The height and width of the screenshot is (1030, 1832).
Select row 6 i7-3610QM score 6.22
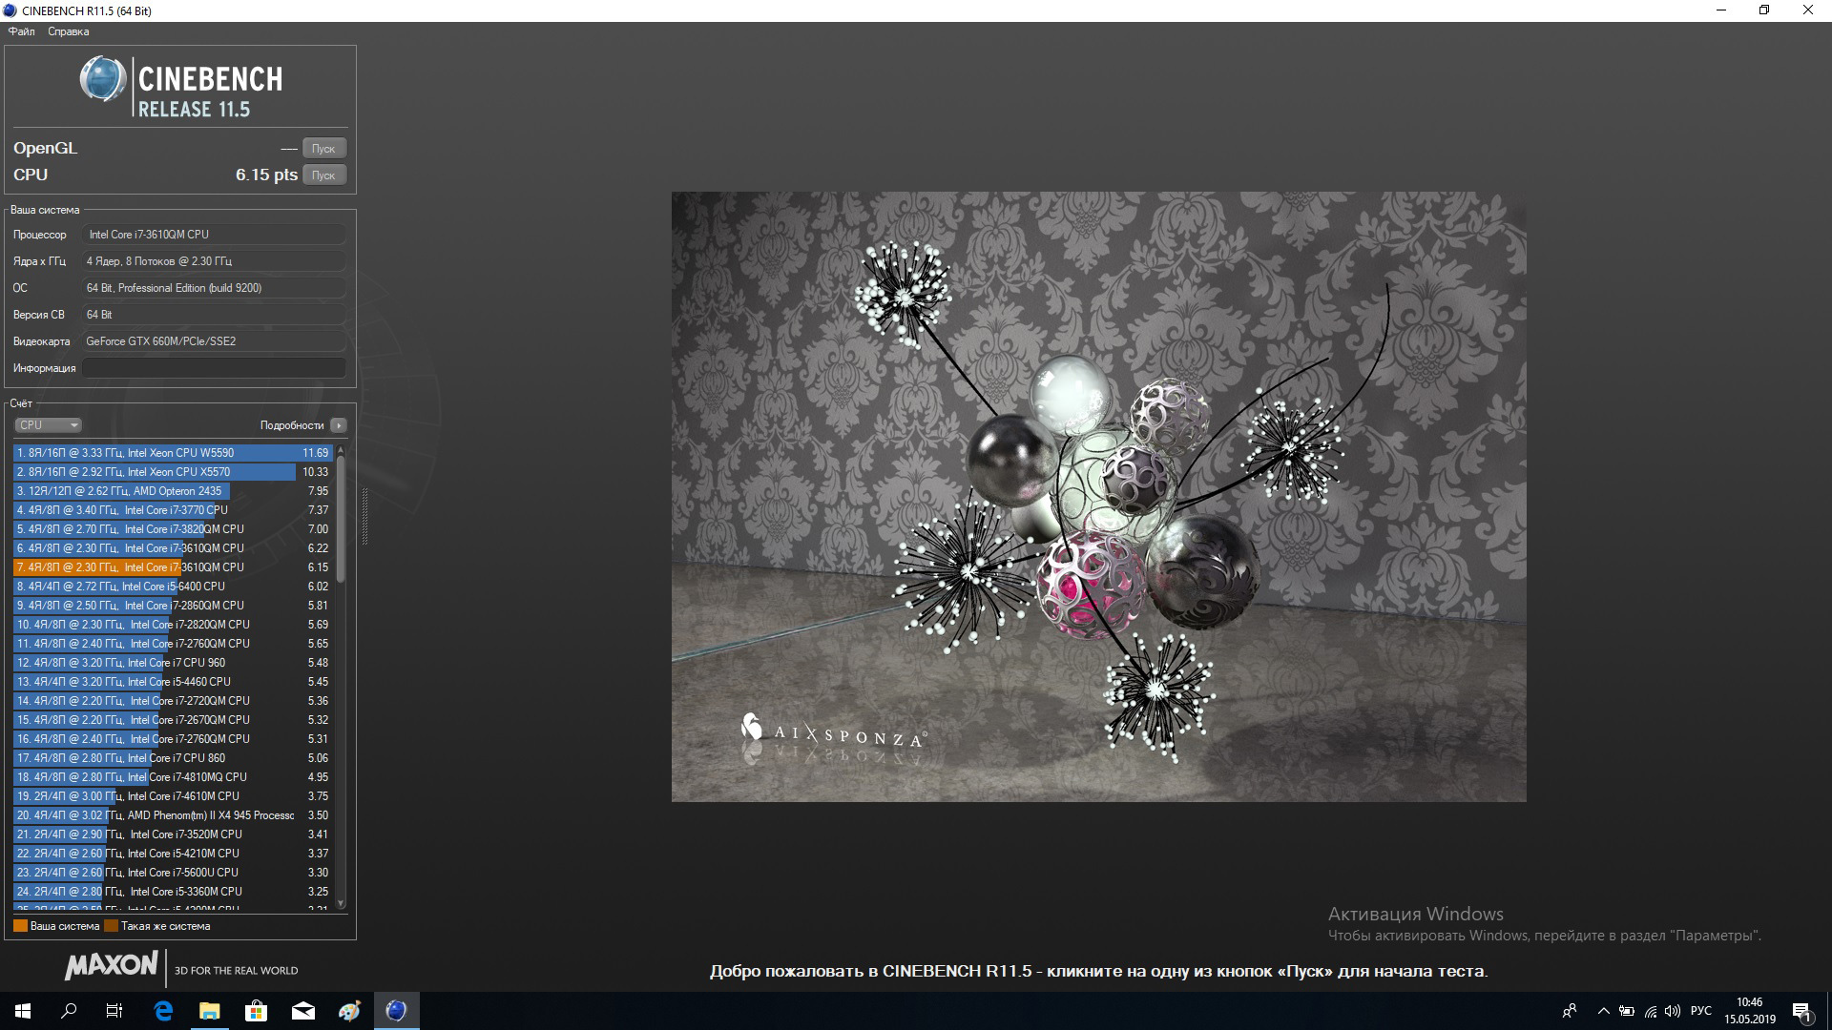pyautogui.click(x=173, y=548)
